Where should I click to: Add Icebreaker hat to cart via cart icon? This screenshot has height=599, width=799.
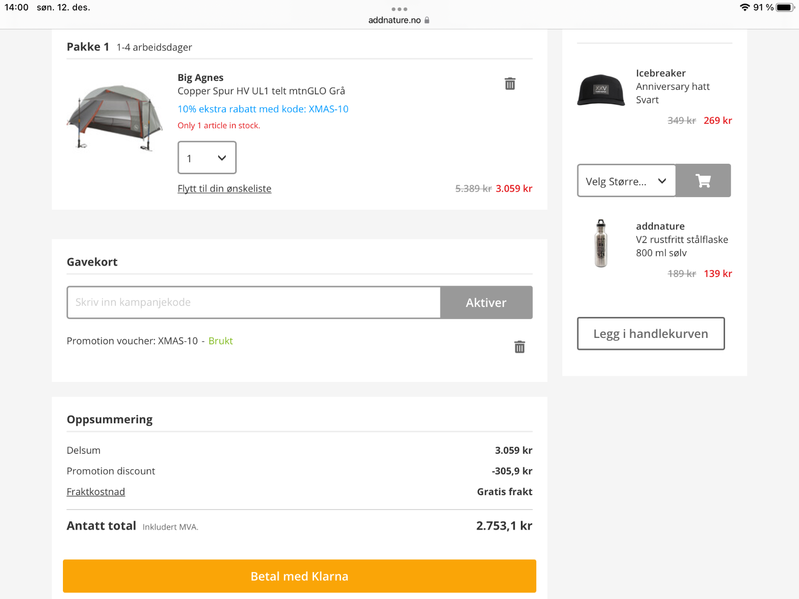click(x=703, y=181)
